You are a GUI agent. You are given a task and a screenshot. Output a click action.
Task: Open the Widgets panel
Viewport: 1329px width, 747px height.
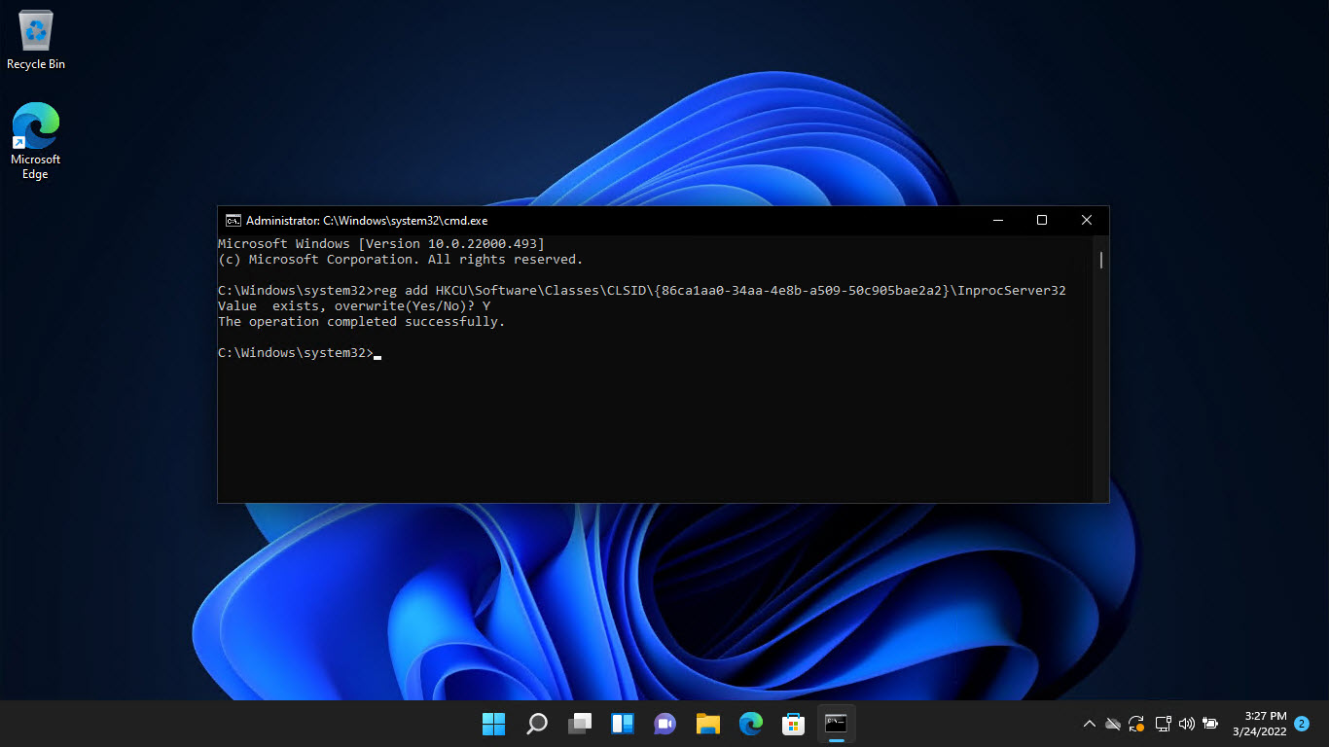[622, 724]
